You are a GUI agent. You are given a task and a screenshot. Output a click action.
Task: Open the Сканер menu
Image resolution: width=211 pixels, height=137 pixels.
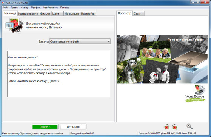tap(25, 8)
